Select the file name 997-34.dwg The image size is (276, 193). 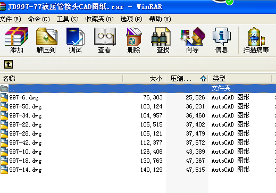pos(26,115)
